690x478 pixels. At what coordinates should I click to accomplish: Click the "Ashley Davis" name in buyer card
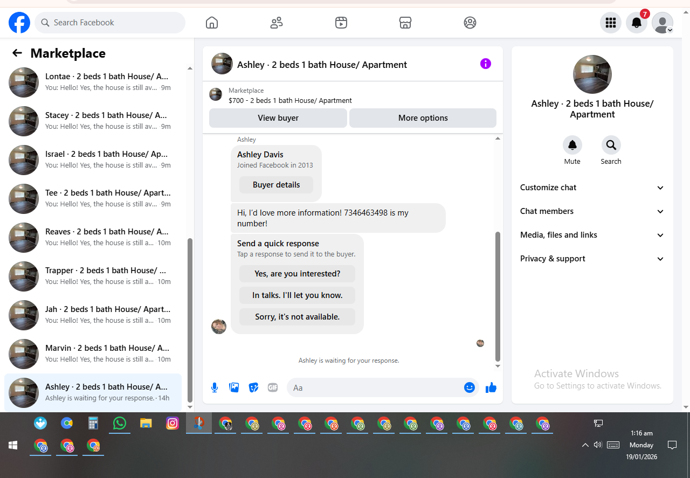[x=260, y=155]
